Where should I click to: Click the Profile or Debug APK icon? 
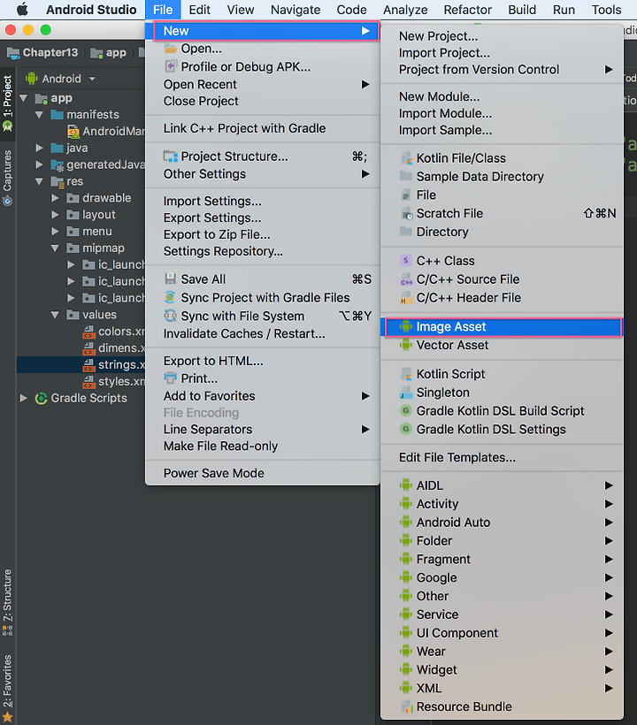pyautogui.click(x=171, y=66)
